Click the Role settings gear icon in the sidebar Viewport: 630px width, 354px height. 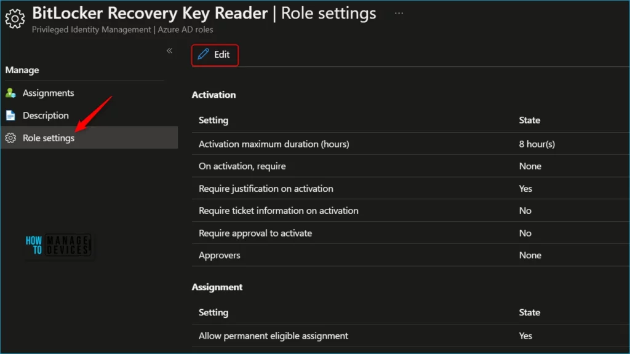pos(10,138)
